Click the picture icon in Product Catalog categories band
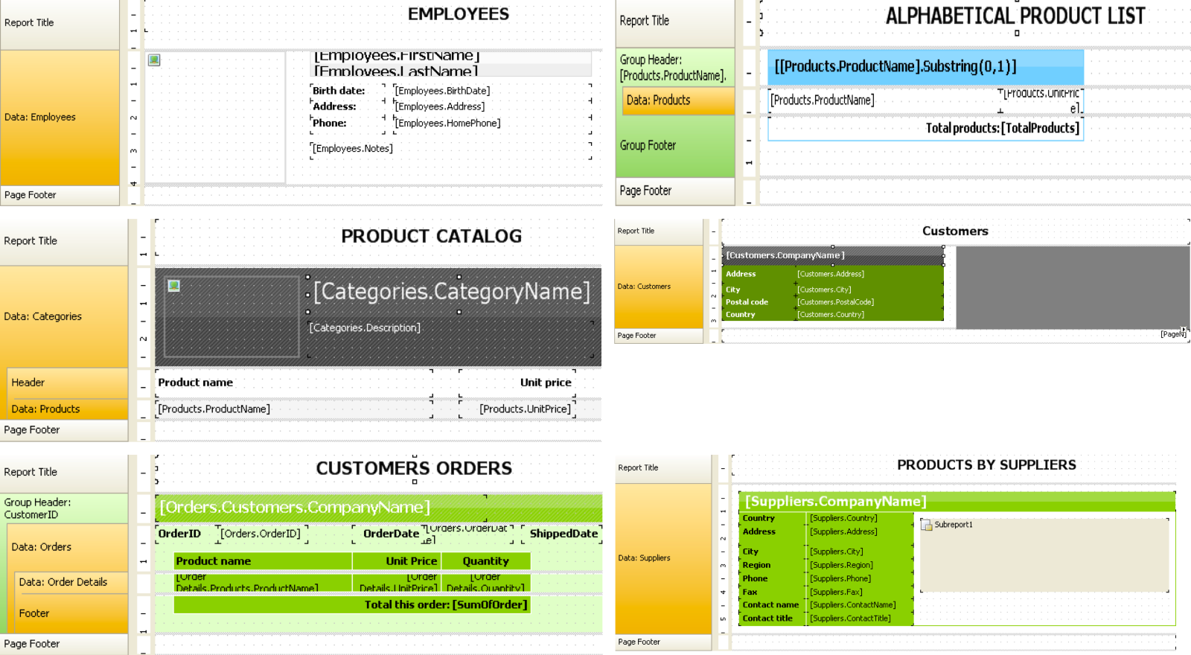Screen dimensions: 1191x655 coord(173,286)
